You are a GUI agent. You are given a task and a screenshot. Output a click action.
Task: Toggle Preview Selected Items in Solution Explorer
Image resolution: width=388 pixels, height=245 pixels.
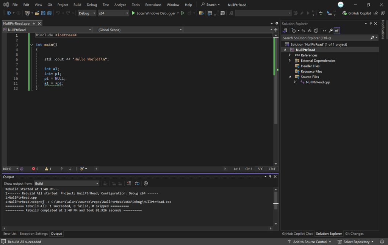tap(337, 31)
